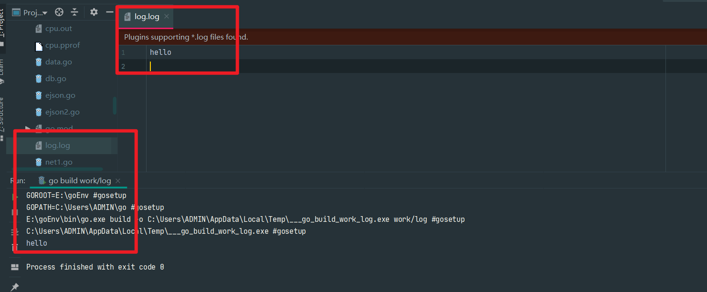Image resolution: width=707 pixels, height=292 pixels.
Task: Place the cursor on editor line 2
Action: [406, 66]
